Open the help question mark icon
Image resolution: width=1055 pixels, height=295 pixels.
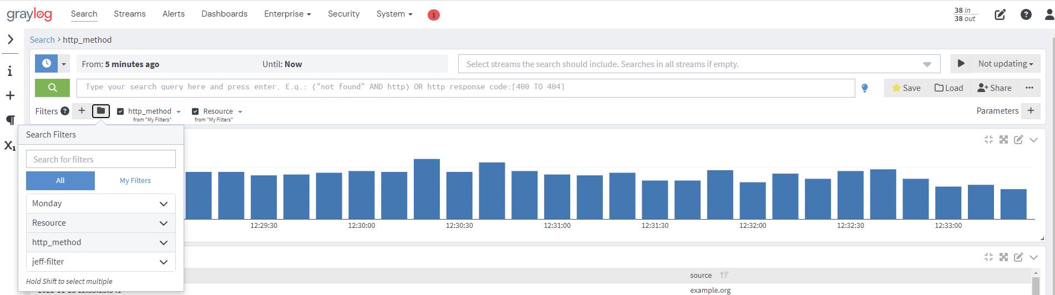[1026, 14]
